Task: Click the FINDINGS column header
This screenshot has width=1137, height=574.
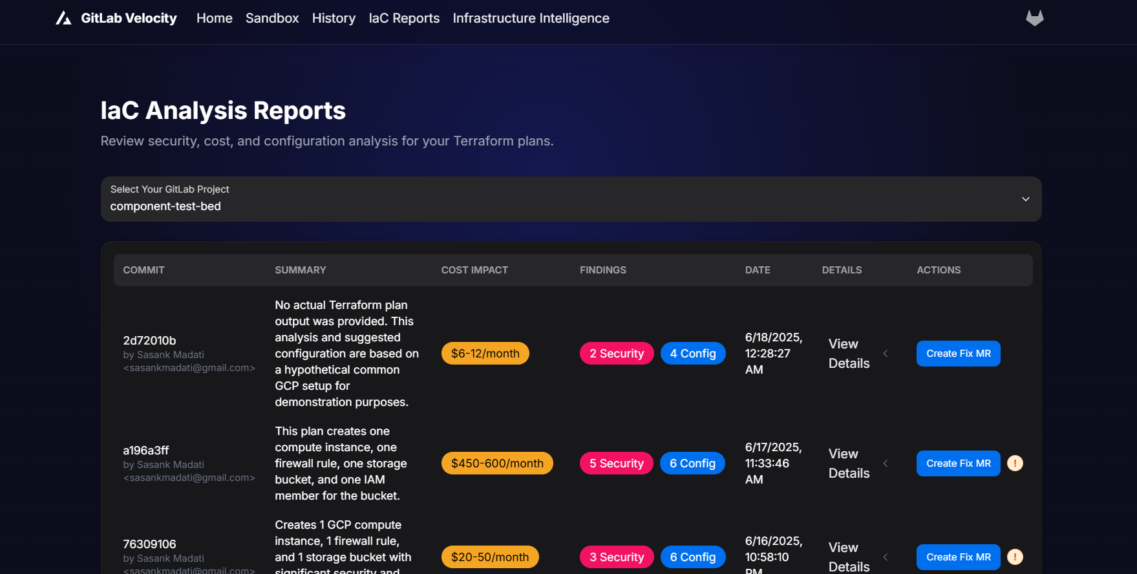Action: 603,270
